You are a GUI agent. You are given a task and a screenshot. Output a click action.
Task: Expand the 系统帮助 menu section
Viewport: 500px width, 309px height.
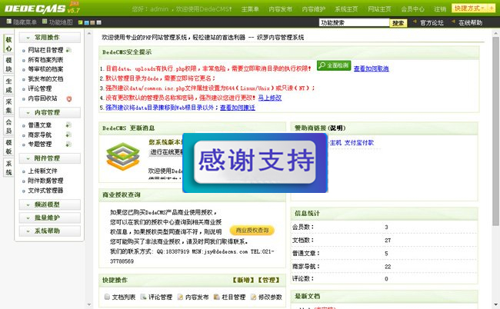[50, 231]
